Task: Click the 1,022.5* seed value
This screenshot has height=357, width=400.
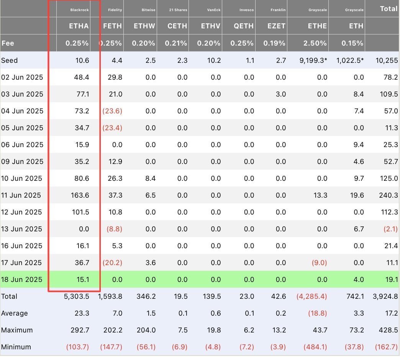Action: (350, 61)
